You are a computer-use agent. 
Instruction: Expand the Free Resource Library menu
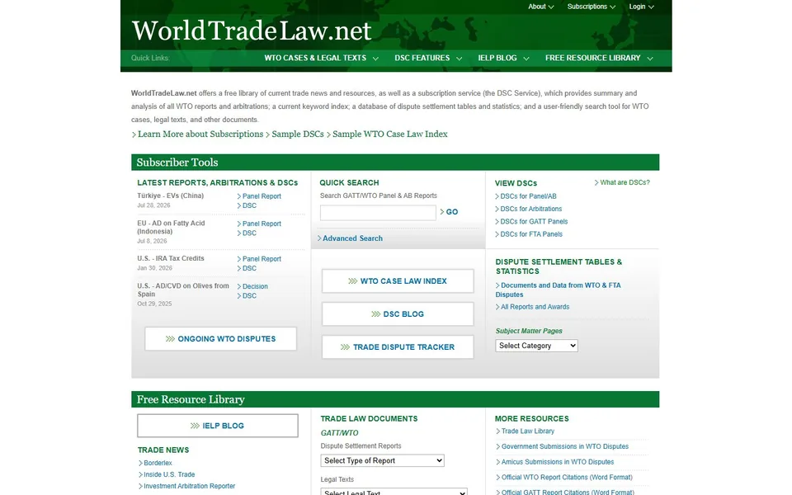pyautogui.click(x=599, y=58)
